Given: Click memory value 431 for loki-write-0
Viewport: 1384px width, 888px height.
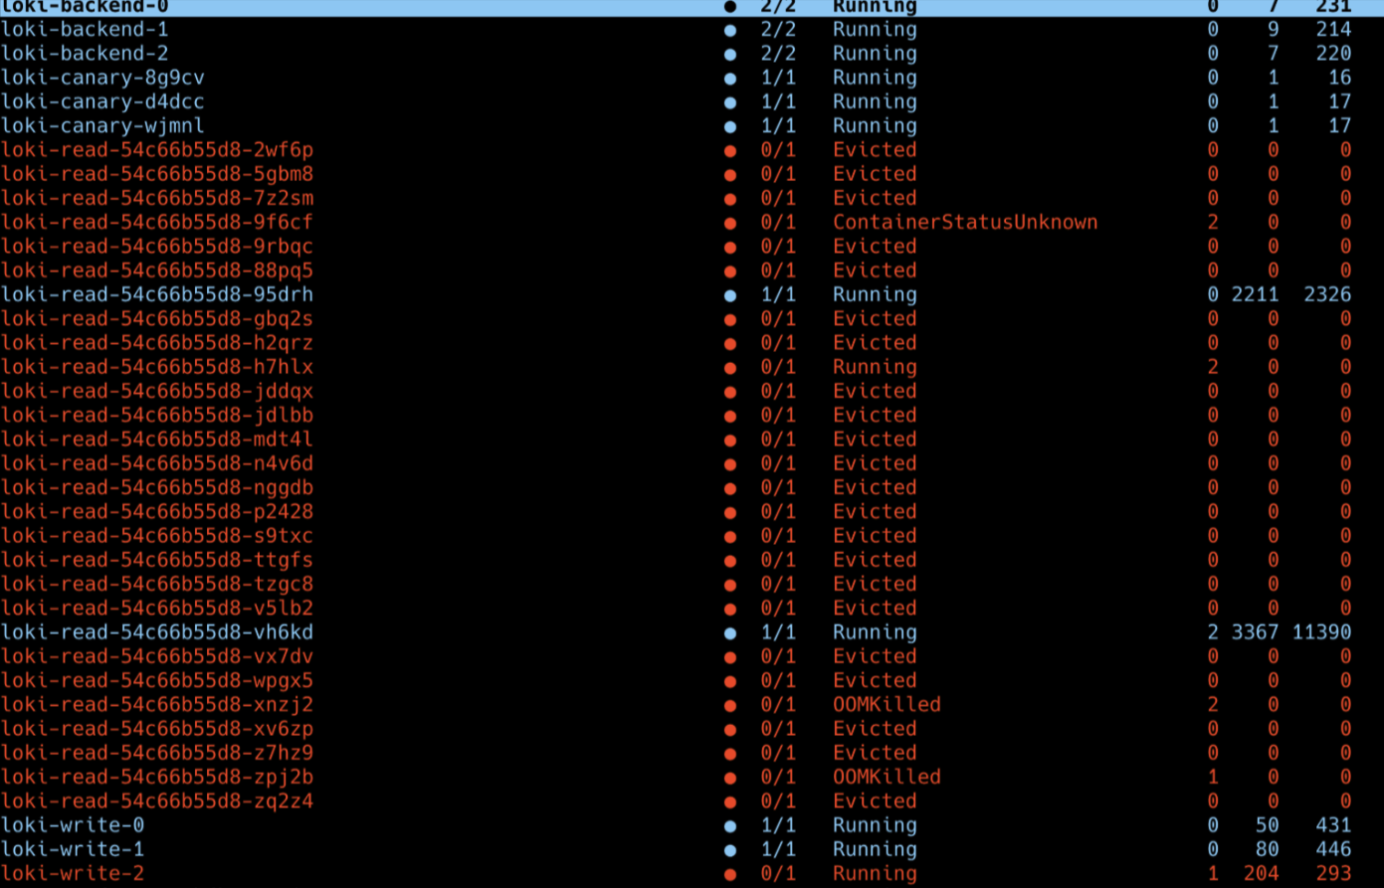Looking at the screenshot, I should (1333, 825).
